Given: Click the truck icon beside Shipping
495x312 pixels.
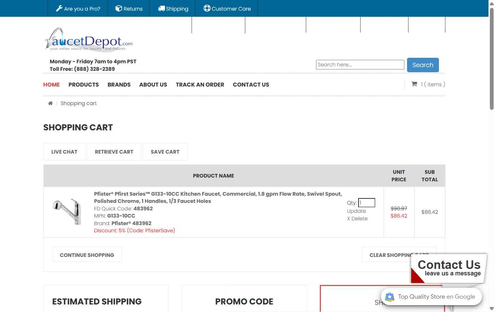Looking at the screenshot, I should click(161, 9).
